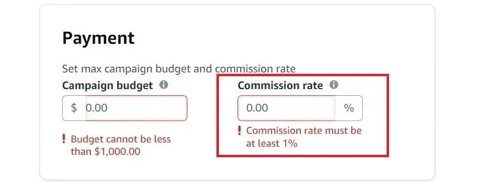The height and width of the screenshot is (182, 477).
Task: Click the percent sign suffix in commission field
Action: click(349, 108)
